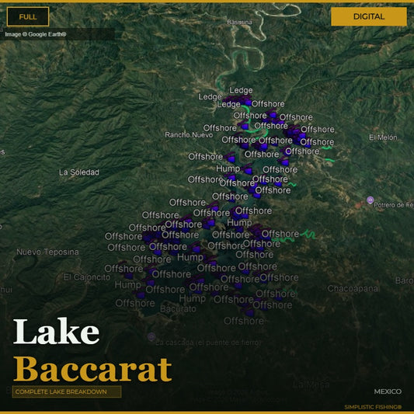
Task: Click La cascada (el puente de fierro) label
Action: click(208, 343)
